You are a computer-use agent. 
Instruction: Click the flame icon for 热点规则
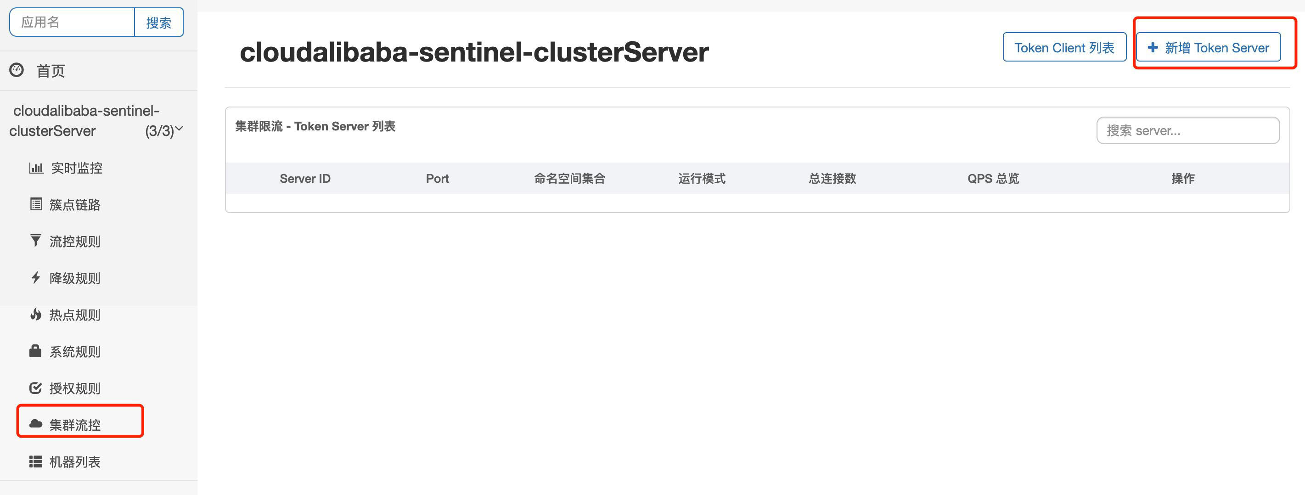click(x=35, y=315)
